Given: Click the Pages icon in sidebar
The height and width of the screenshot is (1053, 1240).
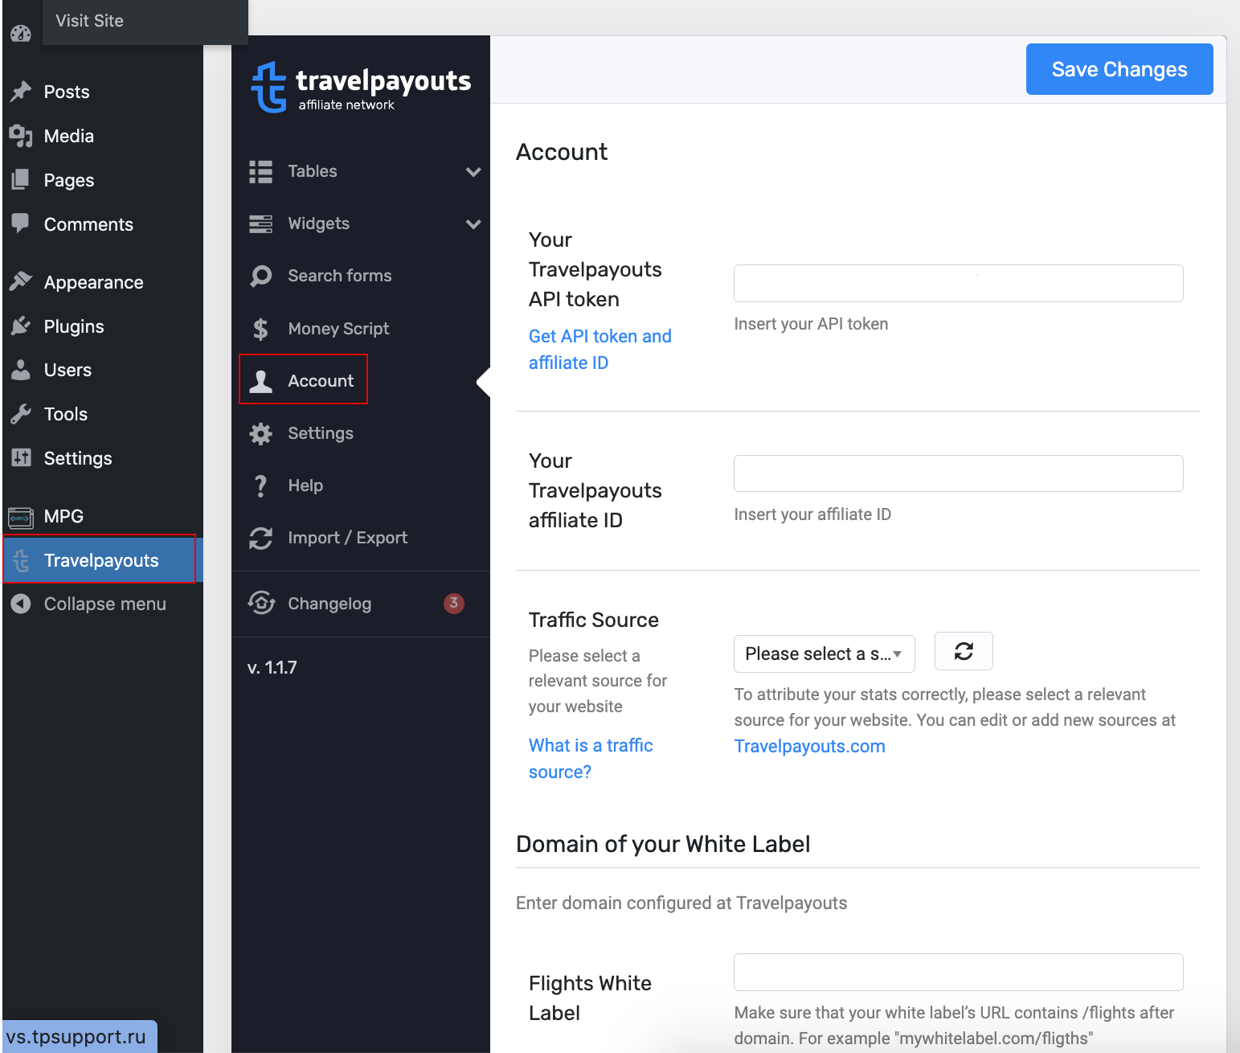Looking at the screenshot, I should point(21,180).
